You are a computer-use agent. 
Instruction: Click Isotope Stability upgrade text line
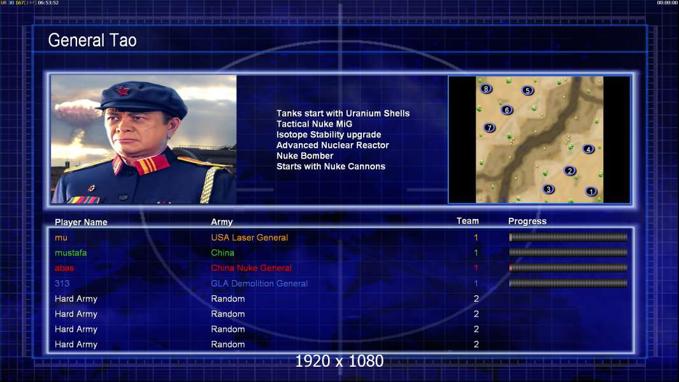pyautogui.click(x=329, y=134)
